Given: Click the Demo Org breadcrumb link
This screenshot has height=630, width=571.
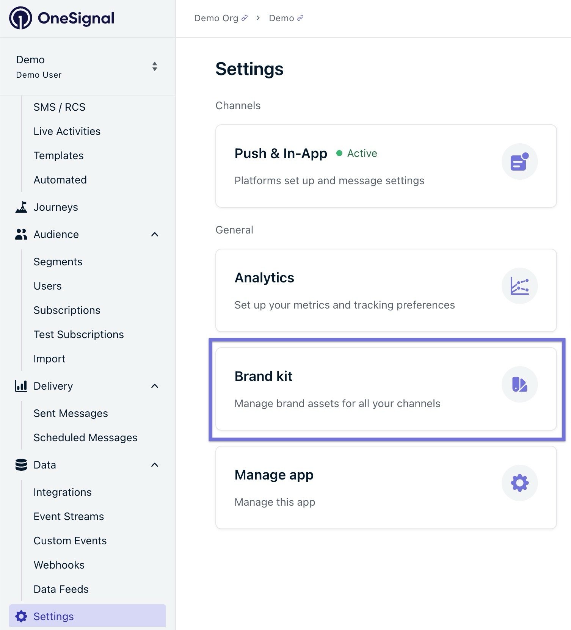Looking at the screenshot, I should pos(216,18).
